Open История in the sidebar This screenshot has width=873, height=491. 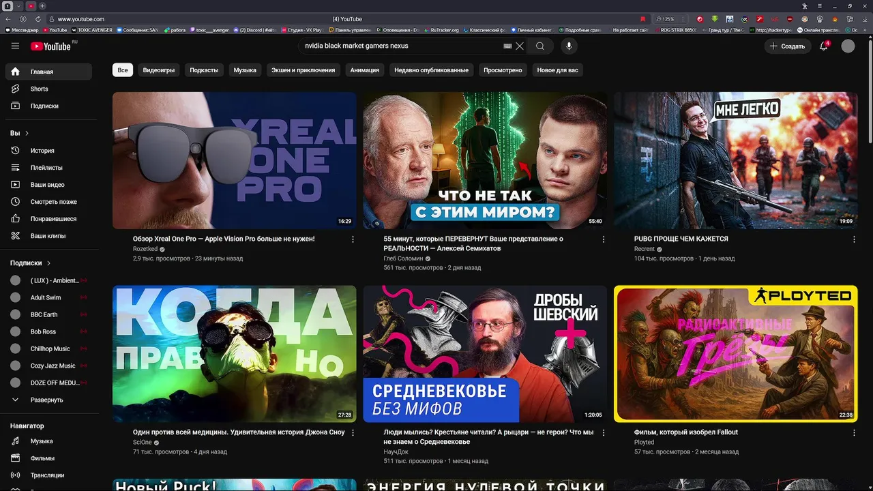[x=48, y=150]
